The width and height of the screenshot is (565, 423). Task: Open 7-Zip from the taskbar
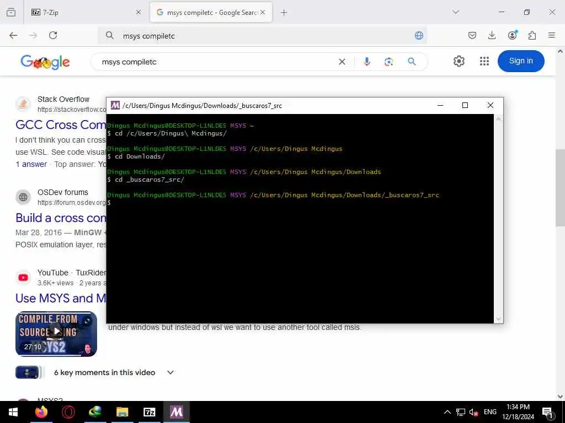tap(149, 412)
